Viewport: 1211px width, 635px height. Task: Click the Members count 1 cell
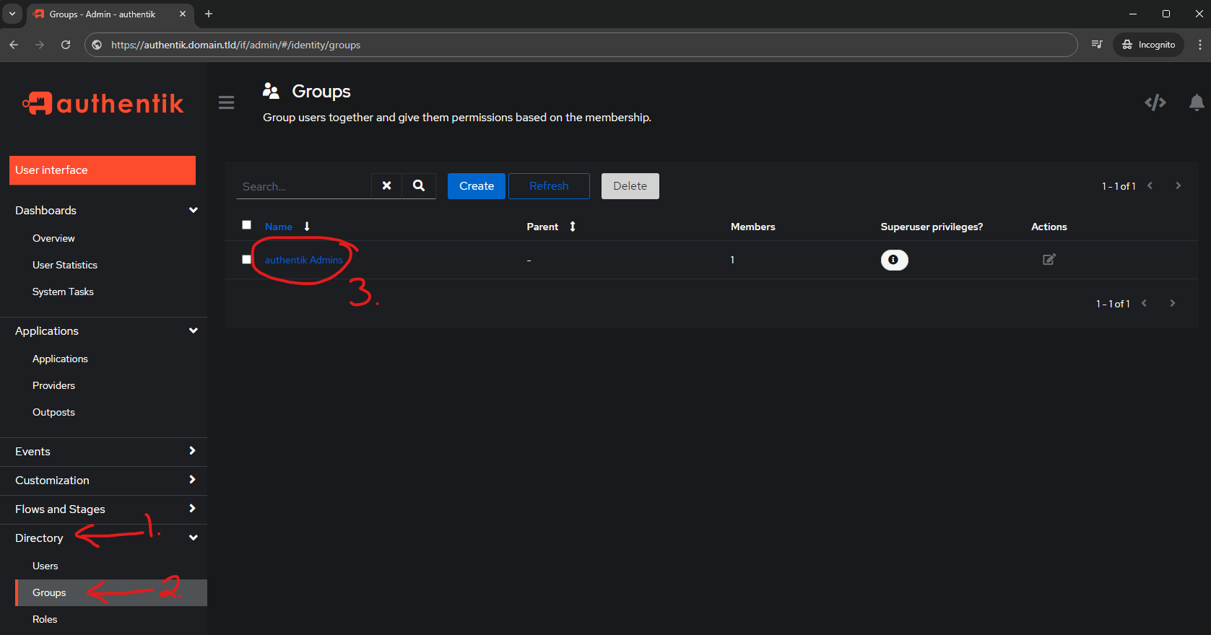[x=732, y=260]
